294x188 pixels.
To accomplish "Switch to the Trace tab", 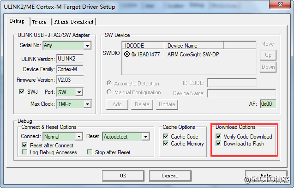I will pos(39,22).
